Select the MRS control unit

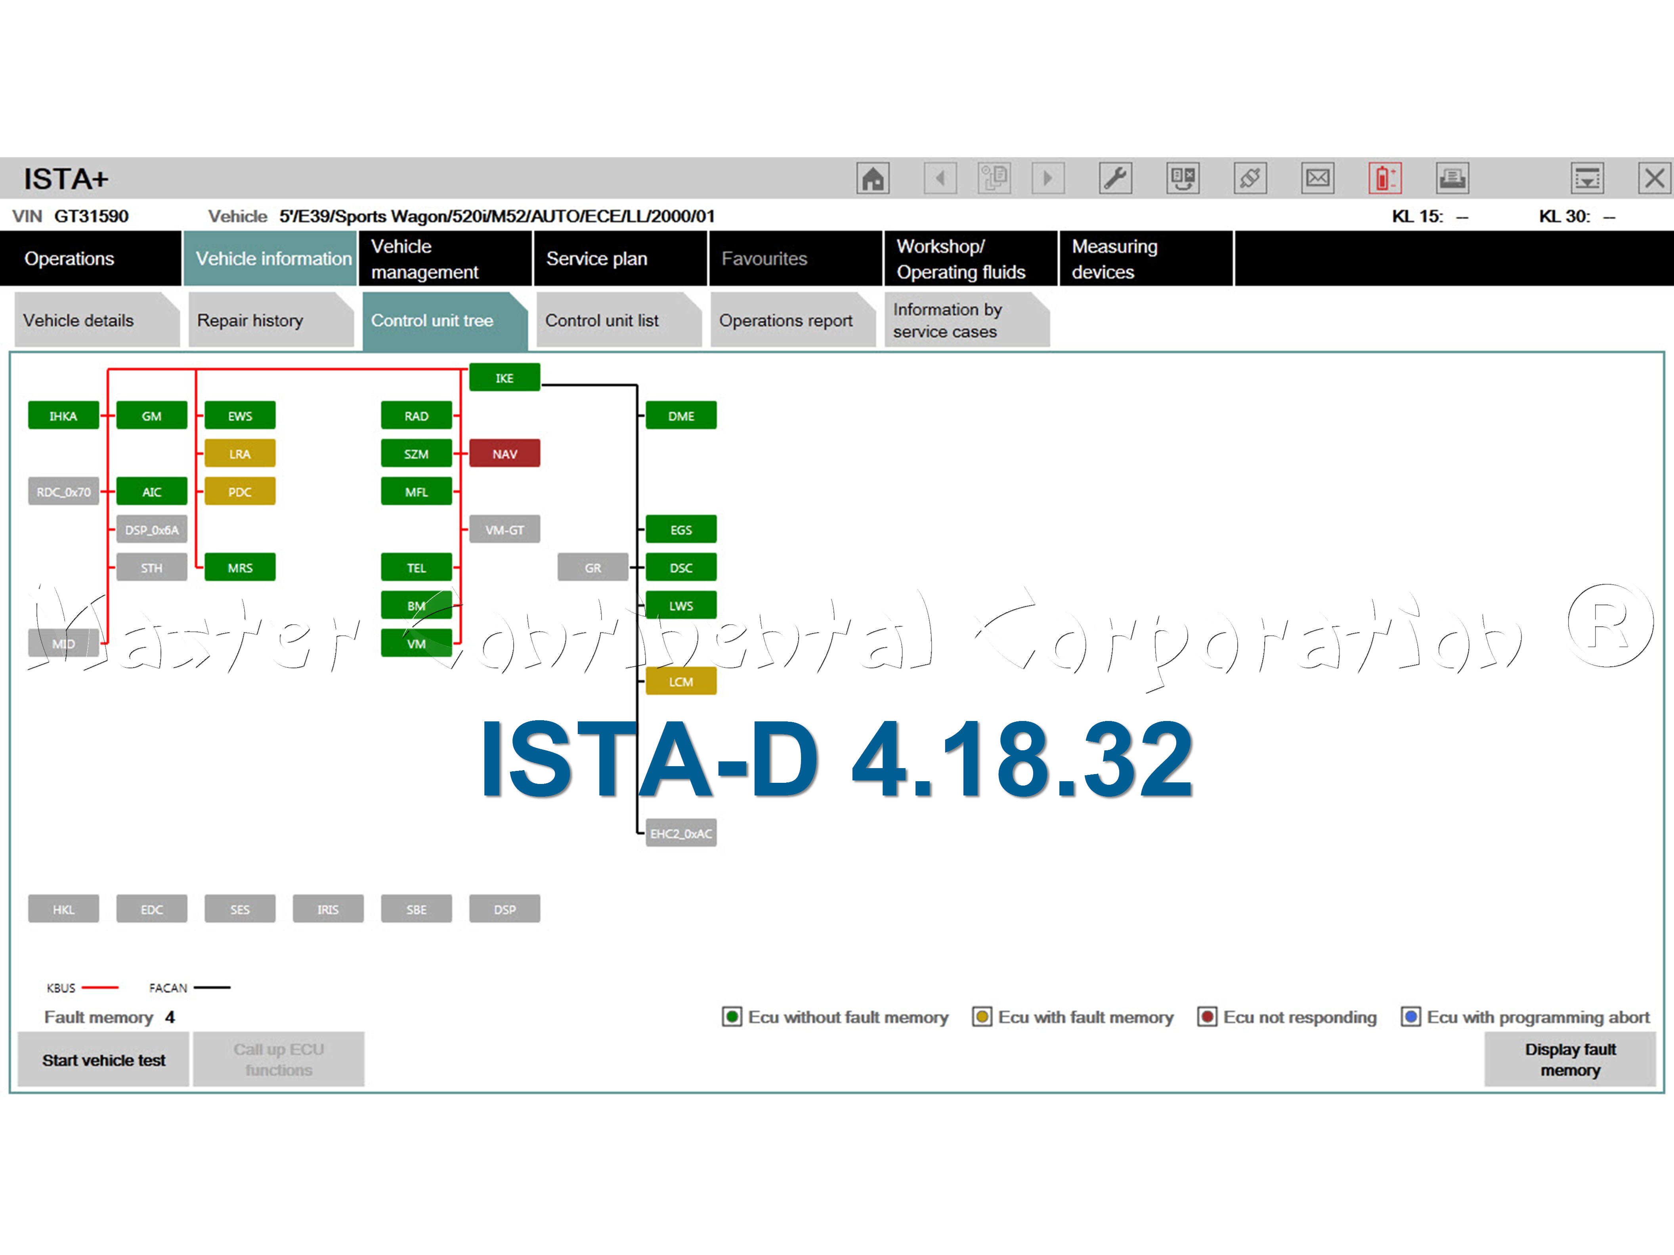(240, 567)
